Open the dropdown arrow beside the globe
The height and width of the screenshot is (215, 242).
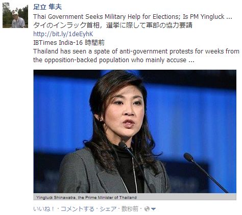click(153, 209)
